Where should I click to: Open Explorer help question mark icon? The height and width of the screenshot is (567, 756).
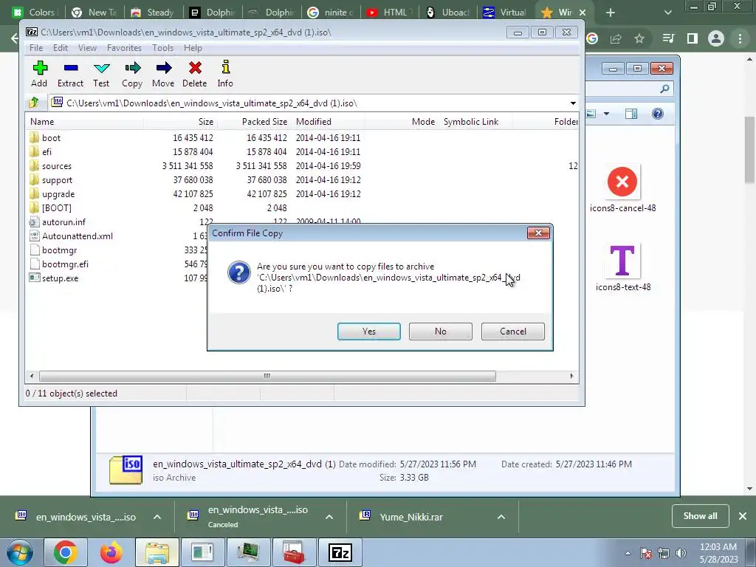point(658,114)
